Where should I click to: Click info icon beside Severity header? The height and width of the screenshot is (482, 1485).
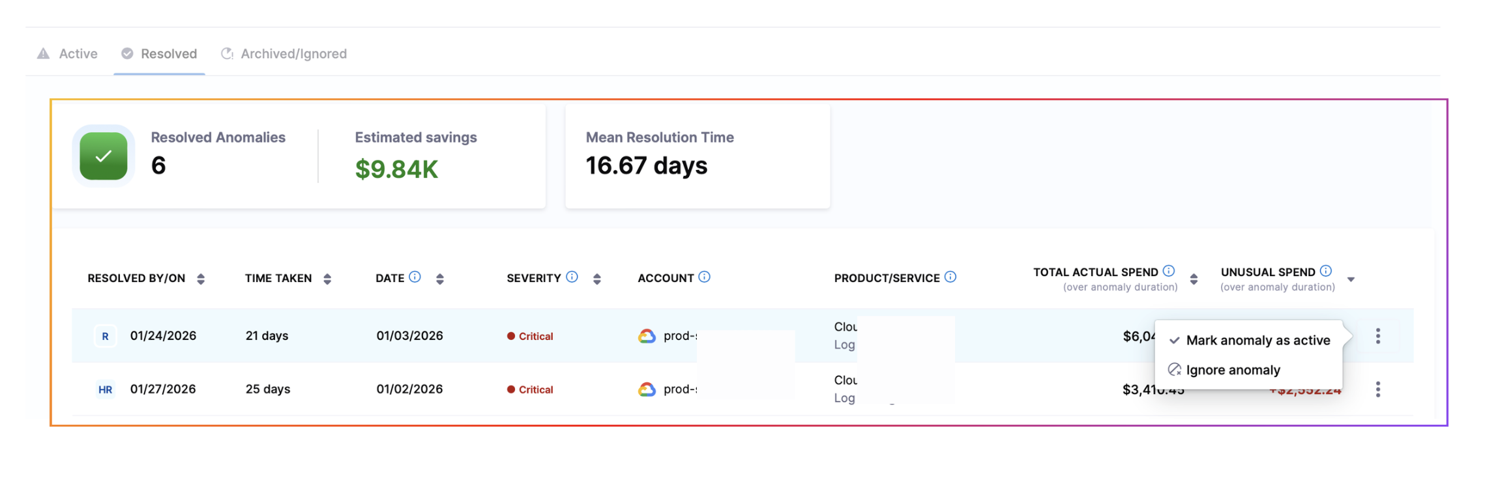click(572, 277)
